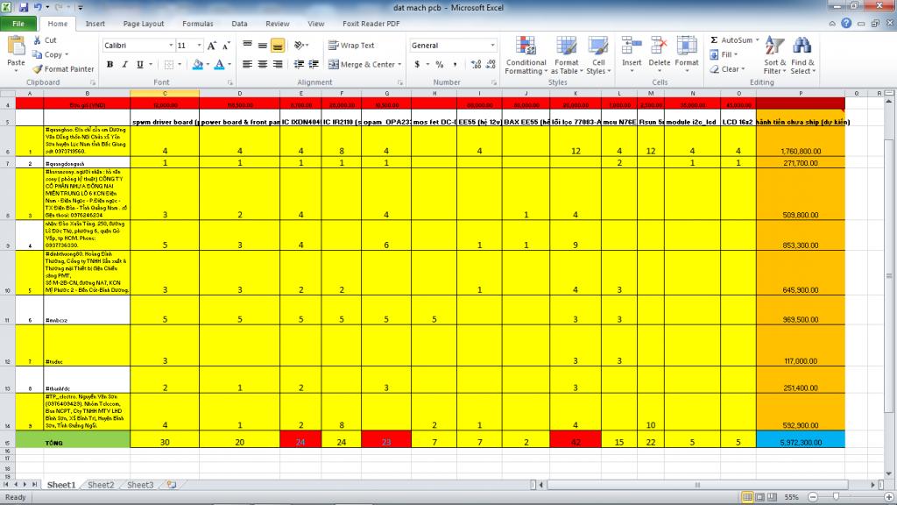The height and width of the screenshot is (505, 897).
Task: Switch to Page Break Preview in status bar
Action: pos(773,497)
